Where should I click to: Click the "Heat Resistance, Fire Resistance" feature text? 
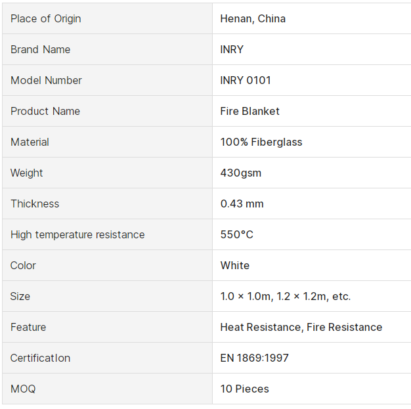(301, 327)
